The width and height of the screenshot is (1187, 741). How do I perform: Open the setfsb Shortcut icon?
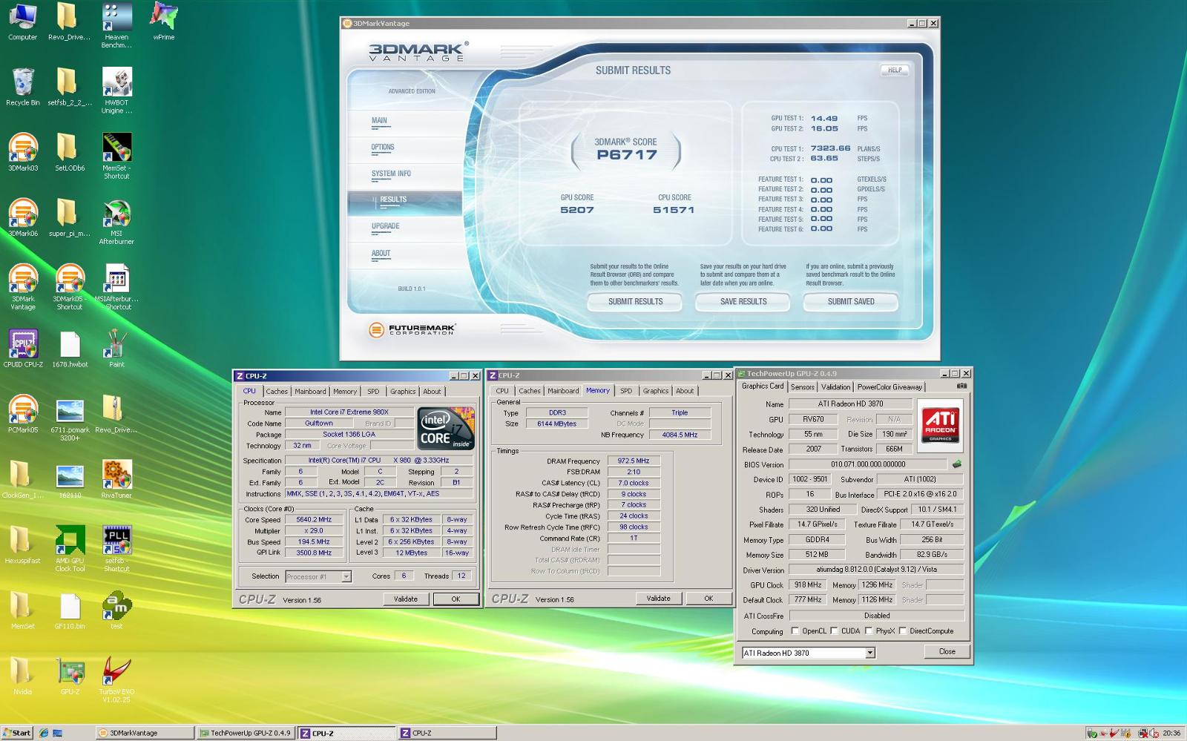point(116,548)
